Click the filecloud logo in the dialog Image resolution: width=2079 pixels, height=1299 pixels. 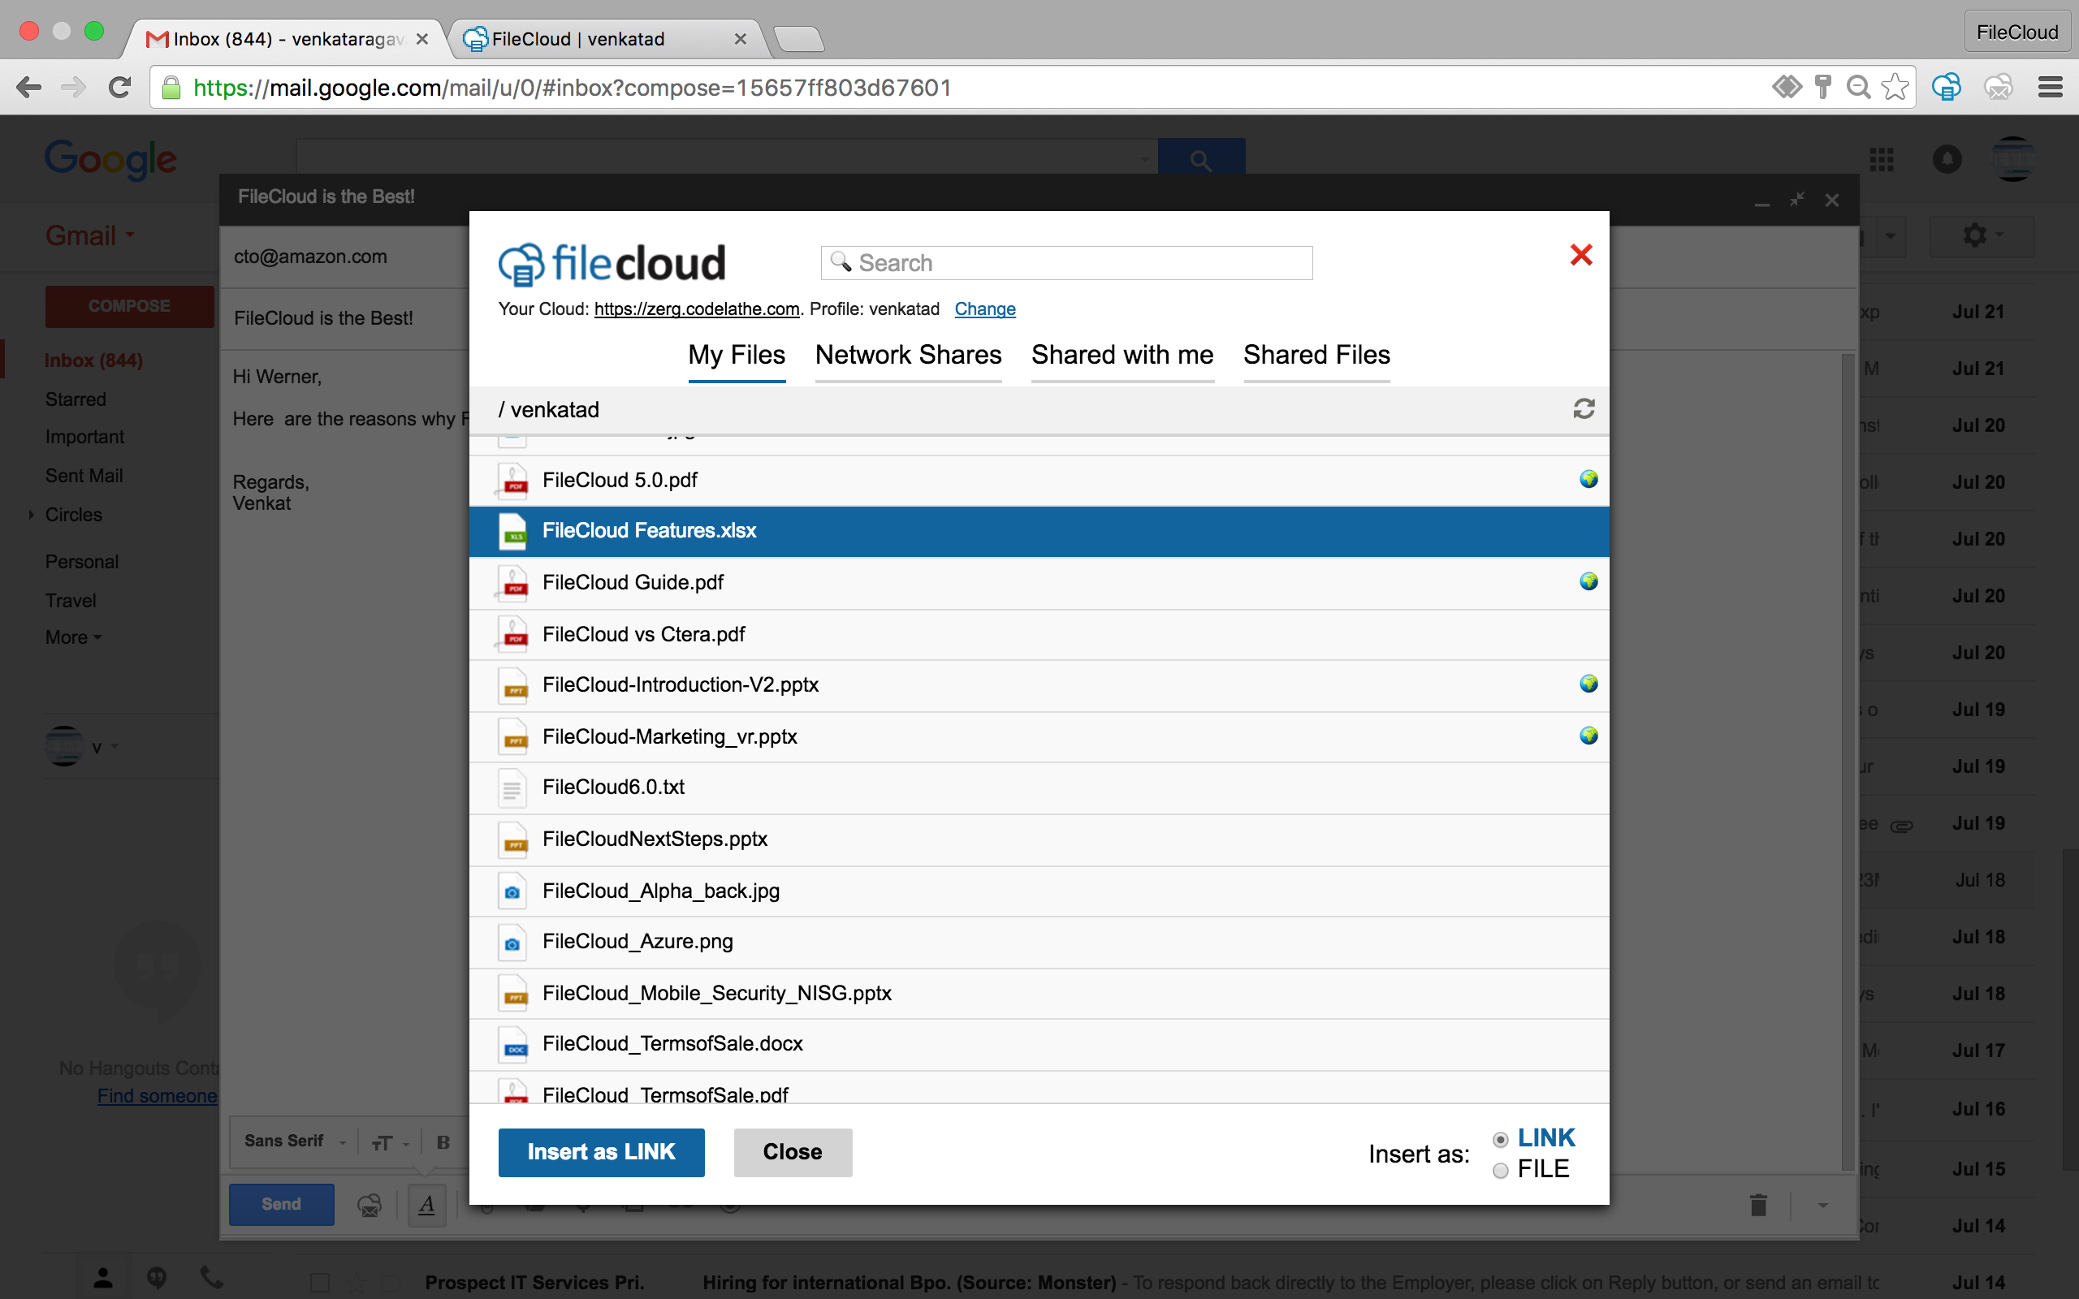click(610, 262)
